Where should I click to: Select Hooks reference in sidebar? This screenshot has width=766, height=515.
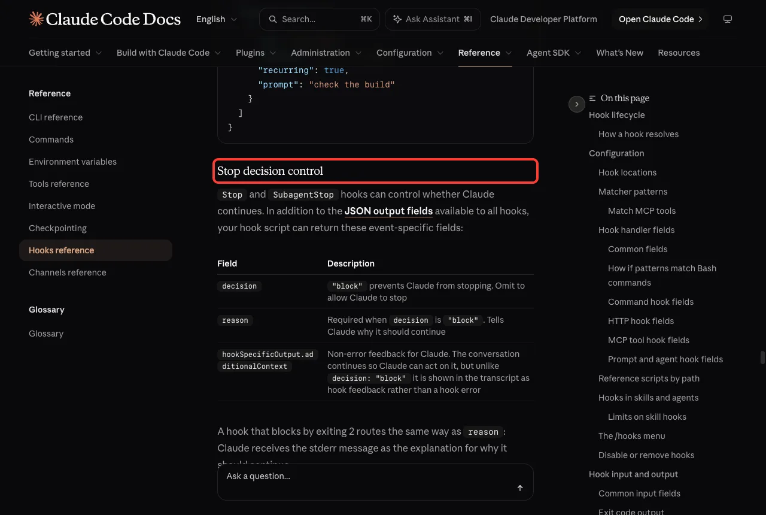96,250
